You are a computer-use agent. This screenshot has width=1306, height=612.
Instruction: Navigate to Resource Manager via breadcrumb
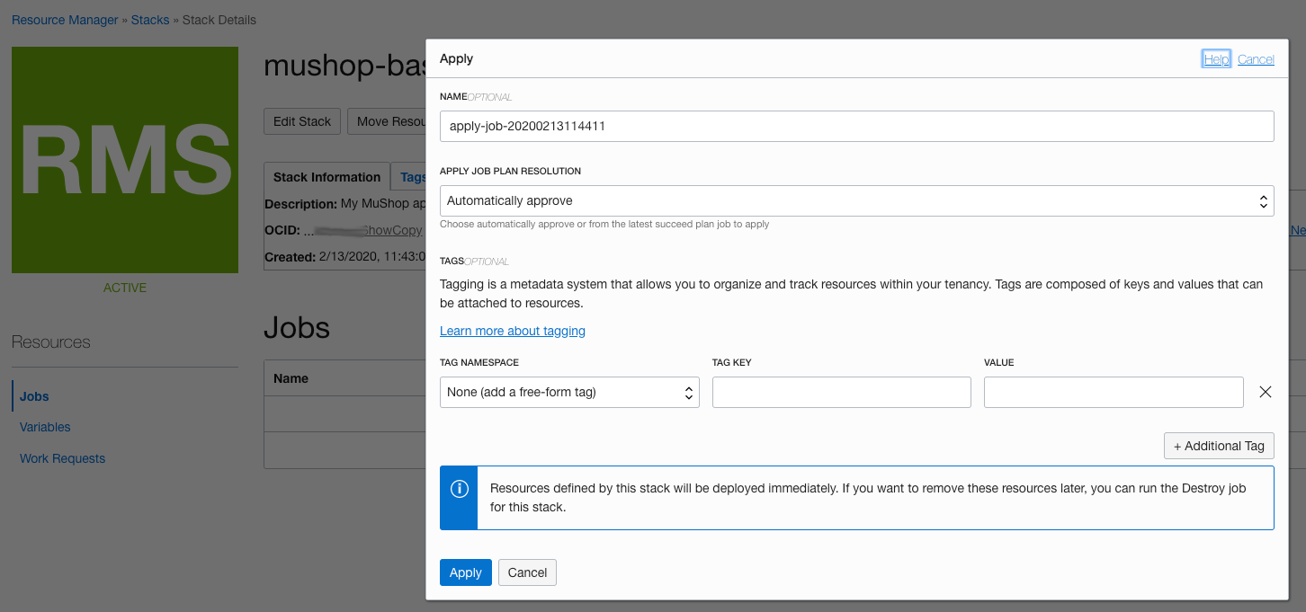pos(64,19)
